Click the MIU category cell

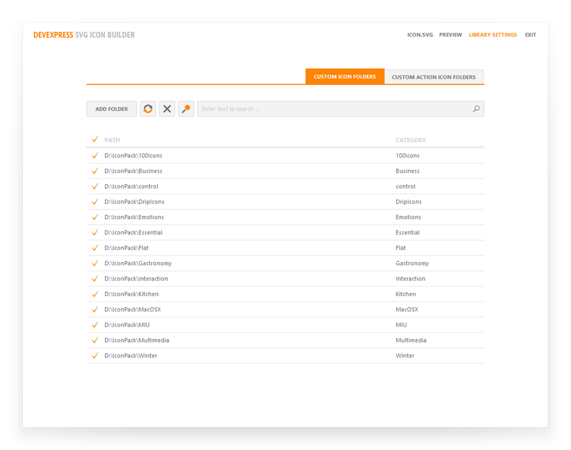pyautogui.click(x=401, y=325)
